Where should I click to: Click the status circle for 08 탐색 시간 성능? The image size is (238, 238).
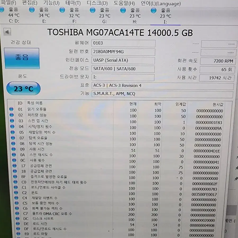coord(13,143)
